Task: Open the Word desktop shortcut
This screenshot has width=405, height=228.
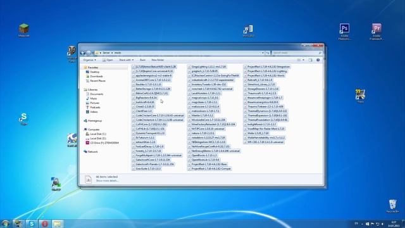Action: [x=248, y=31]
